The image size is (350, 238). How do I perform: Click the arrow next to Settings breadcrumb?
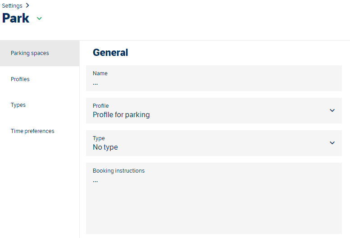click(27, 5)
